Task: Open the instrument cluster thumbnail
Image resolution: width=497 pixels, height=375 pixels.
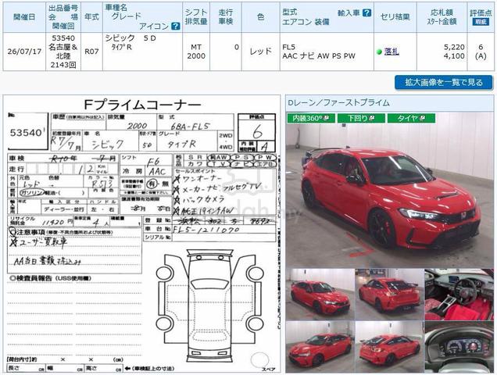Action: click(x=459, y=347)
